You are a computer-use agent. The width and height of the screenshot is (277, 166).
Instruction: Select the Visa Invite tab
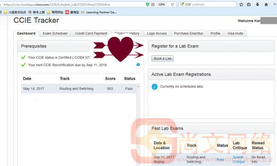[235, 33]
